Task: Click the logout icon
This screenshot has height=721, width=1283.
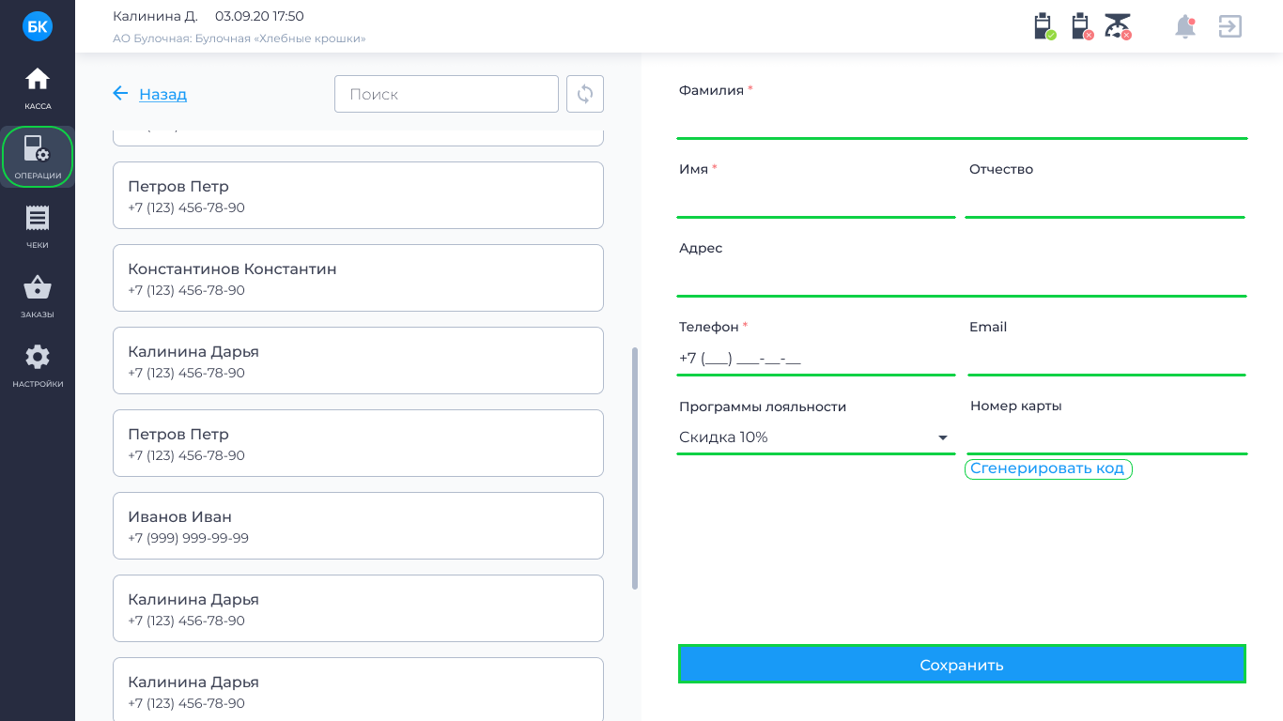Action: click(x=1229, y=26)
